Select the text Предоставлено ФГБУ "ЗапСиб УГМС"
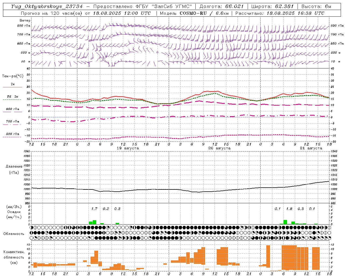Viewport: 345px width, 276px height. pos(143,6)
